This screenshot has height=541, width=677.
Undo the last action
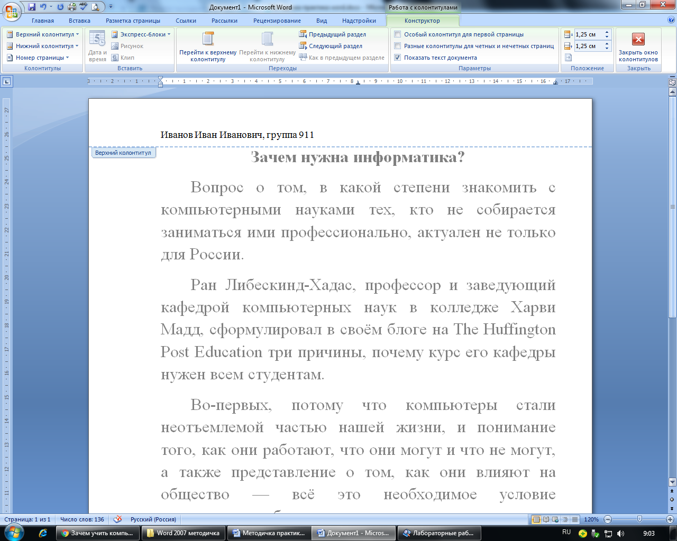[x=43, y=7]
